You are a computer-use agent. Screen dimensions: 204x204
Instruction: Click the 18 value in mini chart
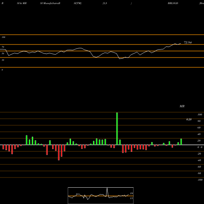131,193
